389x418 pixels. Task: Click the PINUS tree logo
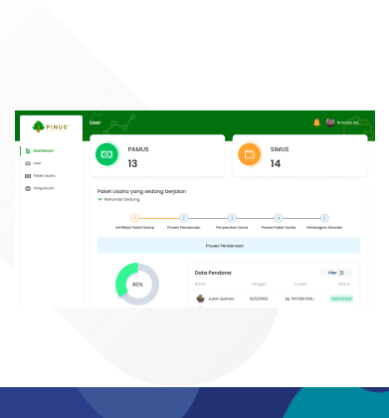tap(38, 126)
